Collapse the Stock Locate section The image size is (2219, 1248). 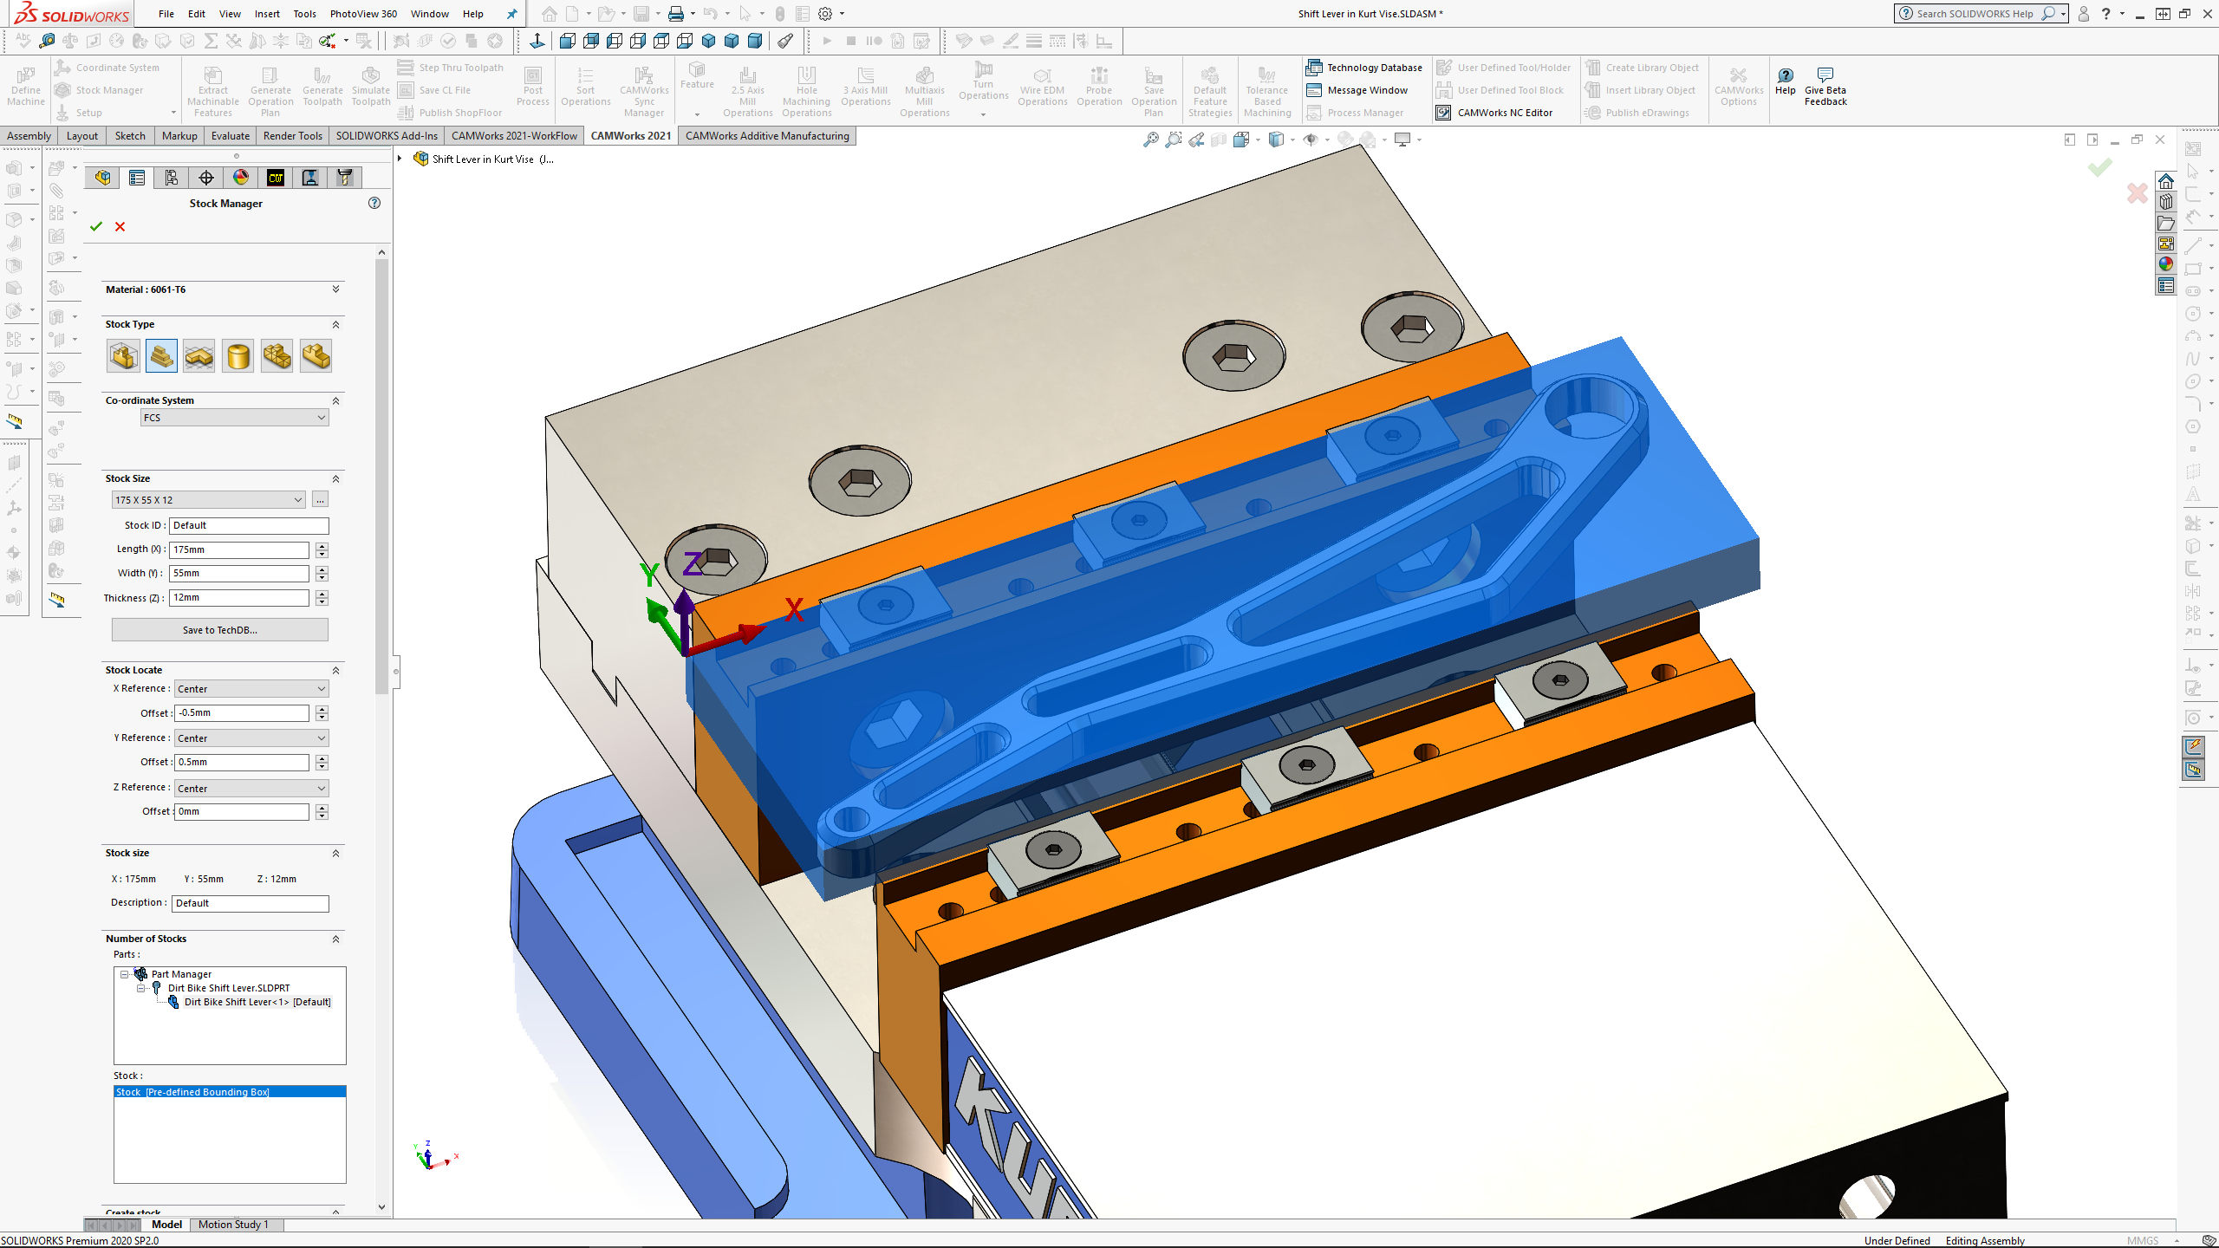[336, 670]
